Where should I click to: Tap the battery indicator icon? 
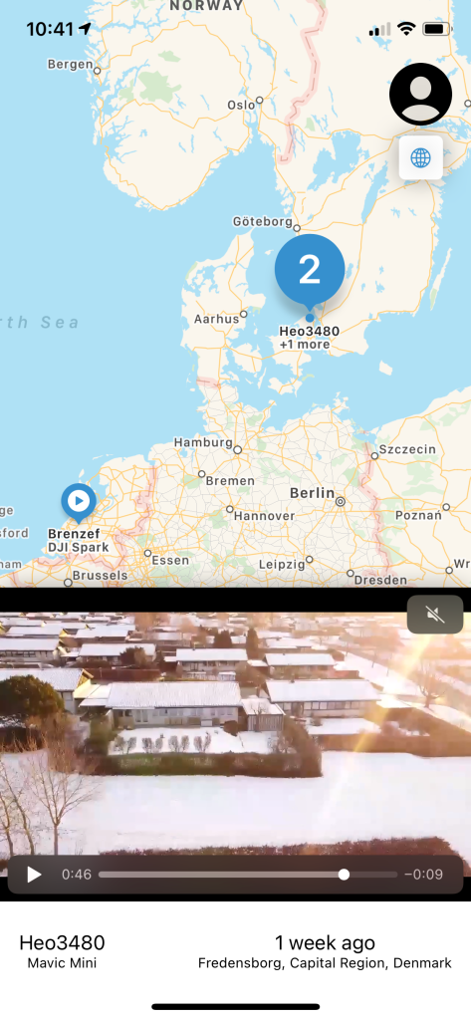click(436, 29)
